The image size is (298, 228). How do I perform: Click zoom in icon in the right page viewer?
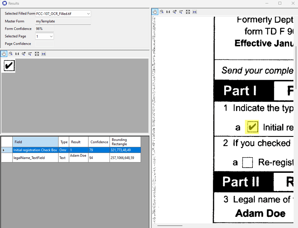click(175, 12)
